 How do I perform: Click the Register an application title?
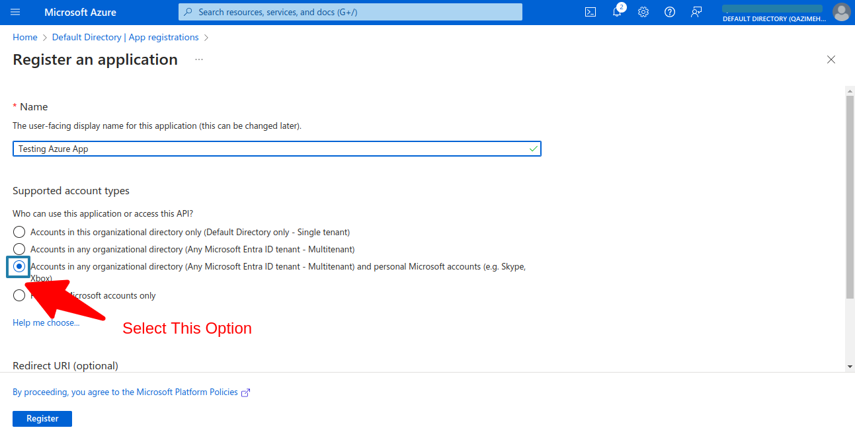(95, 59)
